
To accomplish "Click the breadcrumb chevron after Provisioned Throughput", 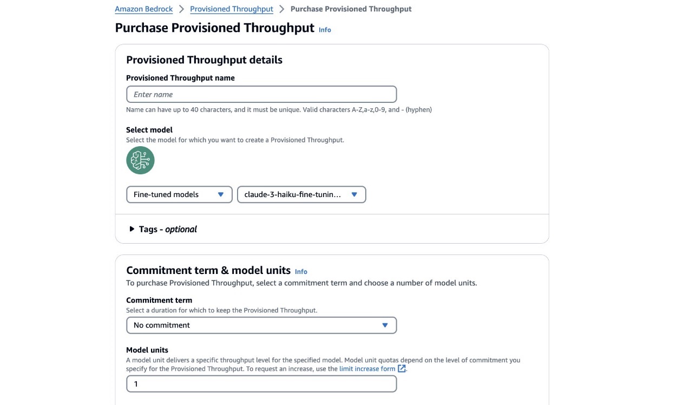I will click(282, 9).
